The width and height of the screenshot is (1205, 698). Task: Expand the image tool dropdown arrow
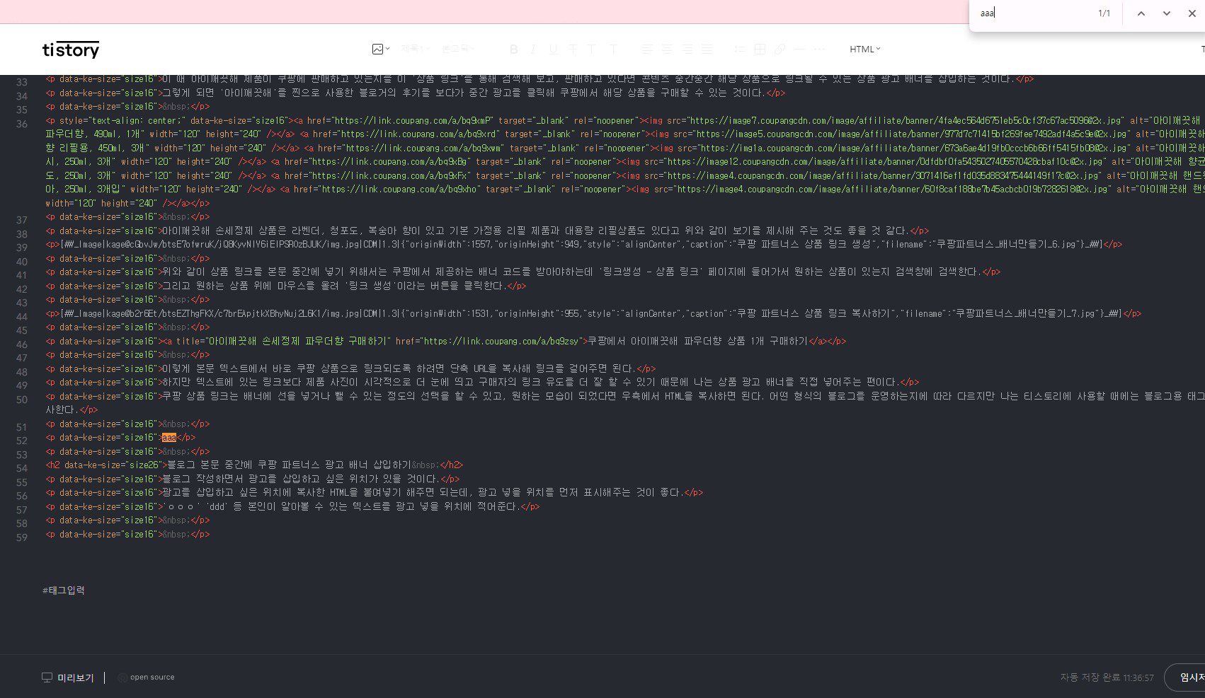(x=388, y=49)
